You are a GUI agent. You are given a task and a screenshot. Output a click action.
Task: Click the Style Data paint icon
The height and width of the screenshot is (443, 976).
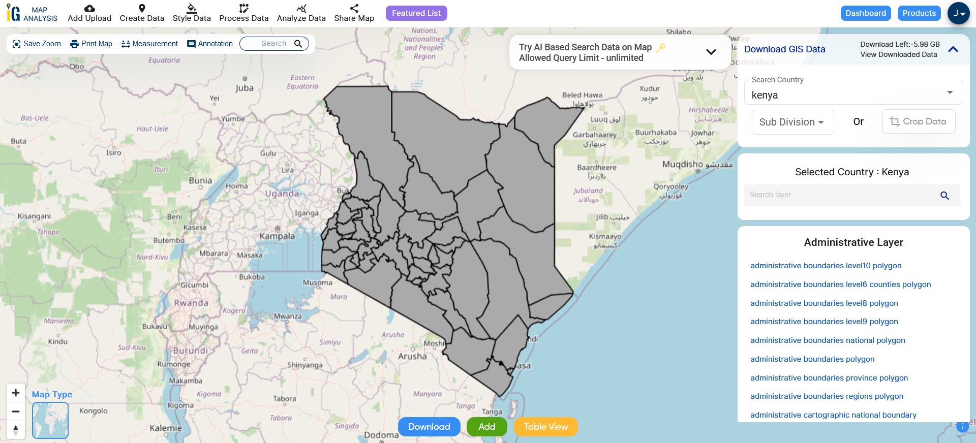tap(192, 8)
